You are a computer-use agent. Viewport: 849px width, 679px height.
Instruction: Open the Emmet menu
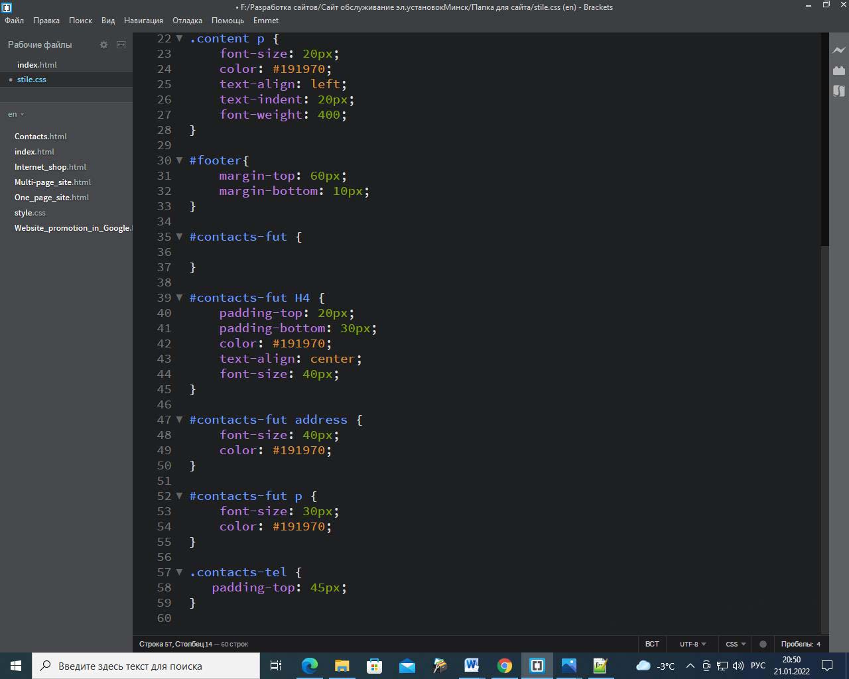point(266,21)
